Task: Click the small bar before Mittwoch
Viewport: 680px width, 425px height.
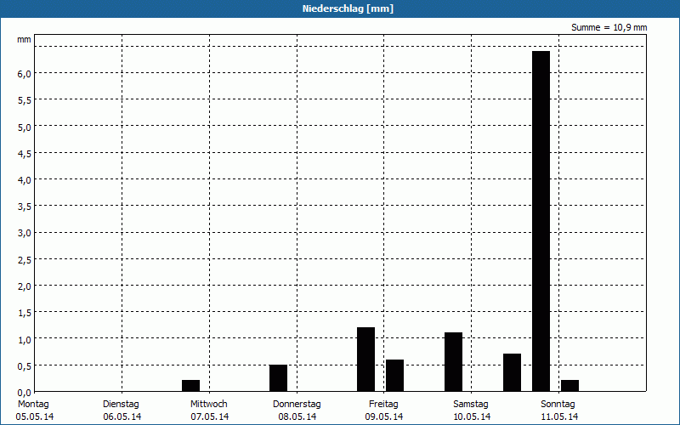Action: [190, 386]
